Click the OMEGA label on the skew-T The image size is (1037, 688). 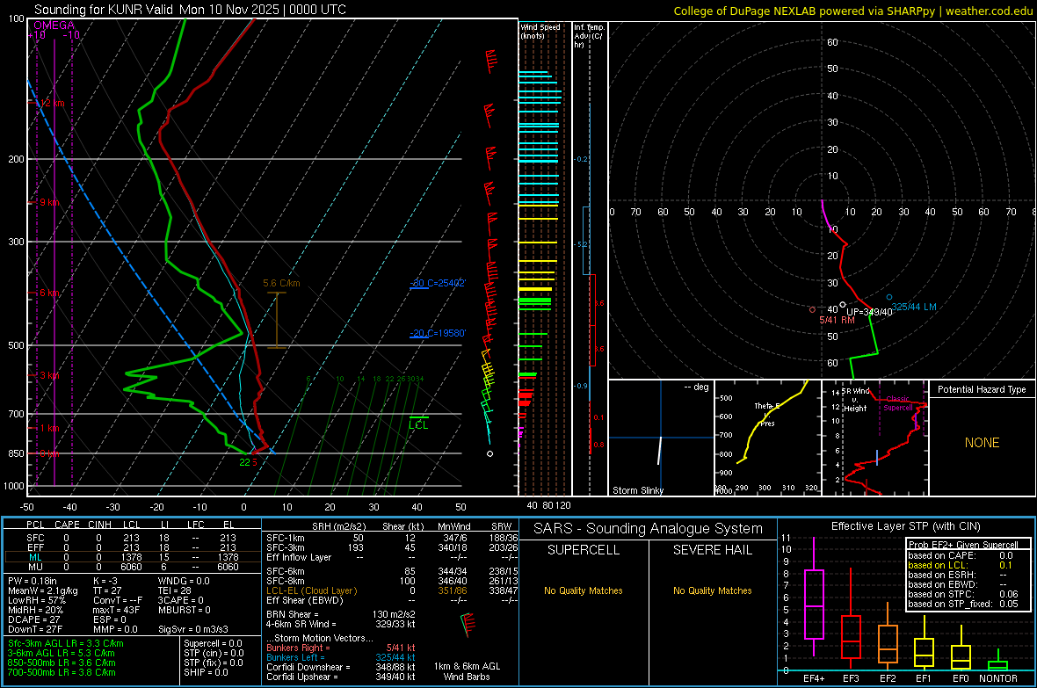54,25
